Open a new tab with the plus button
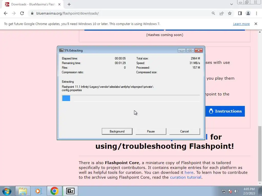 pos(69,4)
